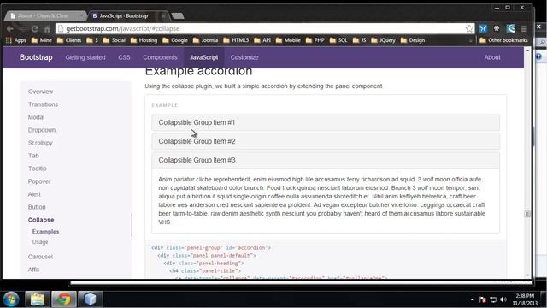Open the JQuery bookmarks folder
547x308 pixels.
[384, 40]
